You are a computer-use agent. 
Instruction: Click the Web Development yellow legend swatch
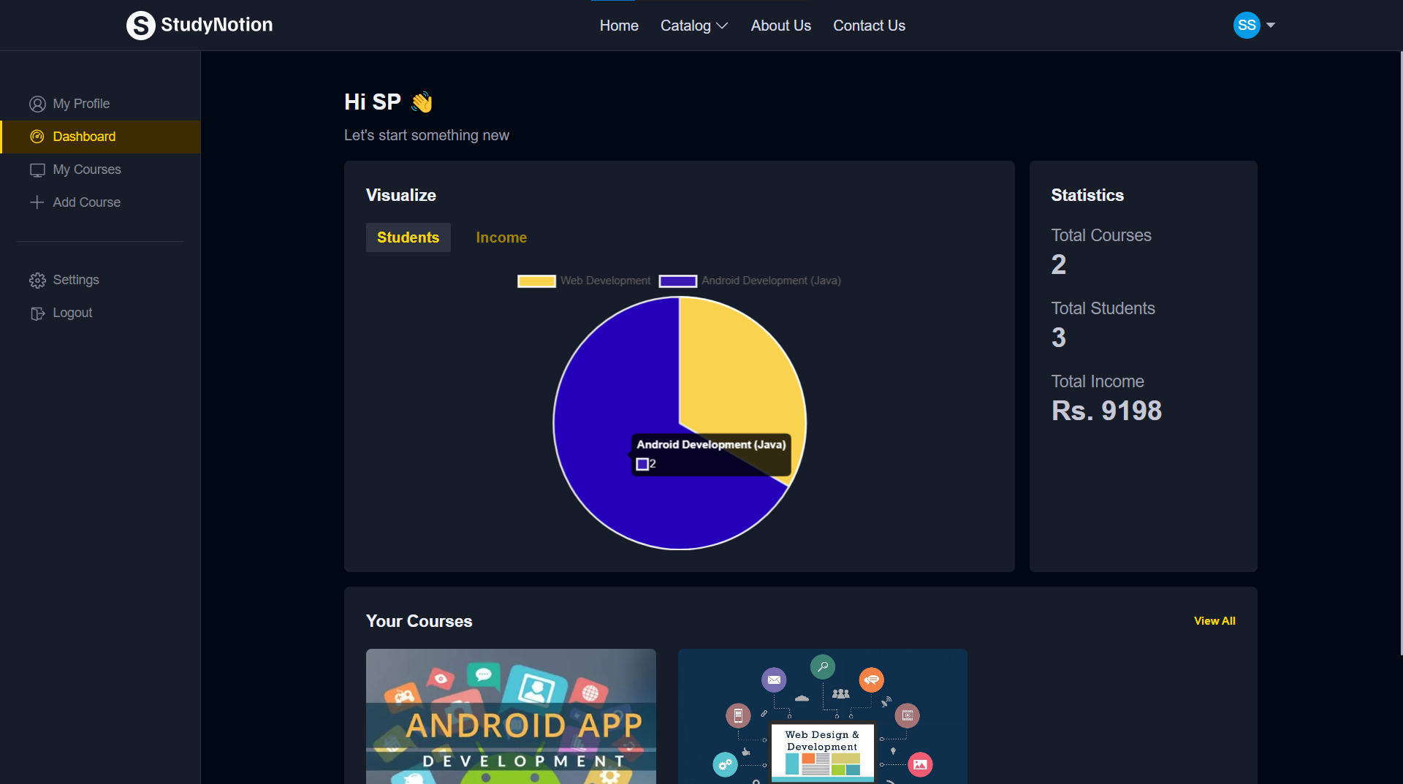coord(536,281)
